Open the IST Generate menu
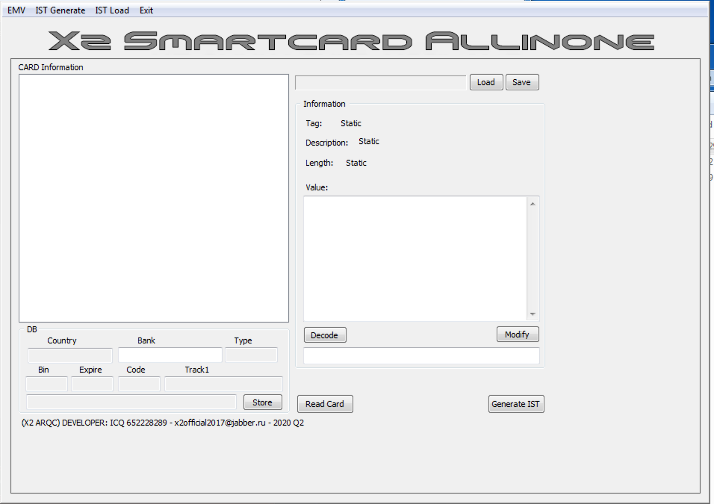The image size is (714, 504). point(60,10)
